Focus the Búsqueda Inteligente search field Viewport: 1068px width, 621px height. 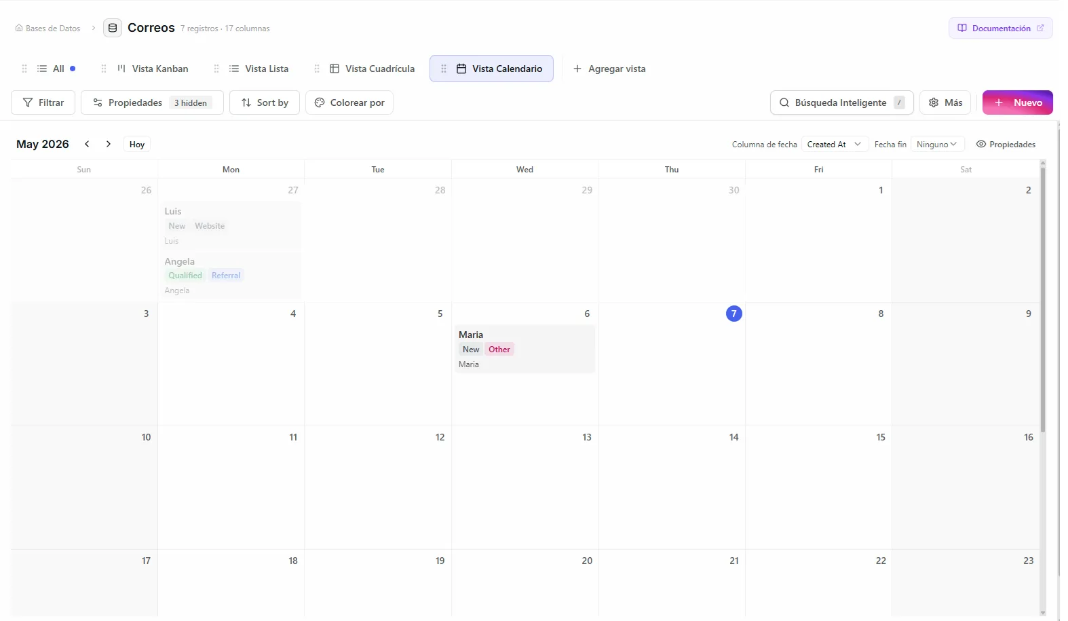[842, 102]
